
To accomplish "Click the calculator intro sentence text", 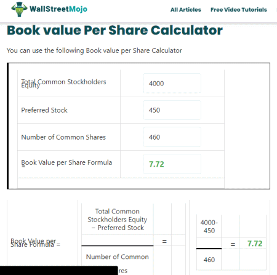I will coord(94,50).
